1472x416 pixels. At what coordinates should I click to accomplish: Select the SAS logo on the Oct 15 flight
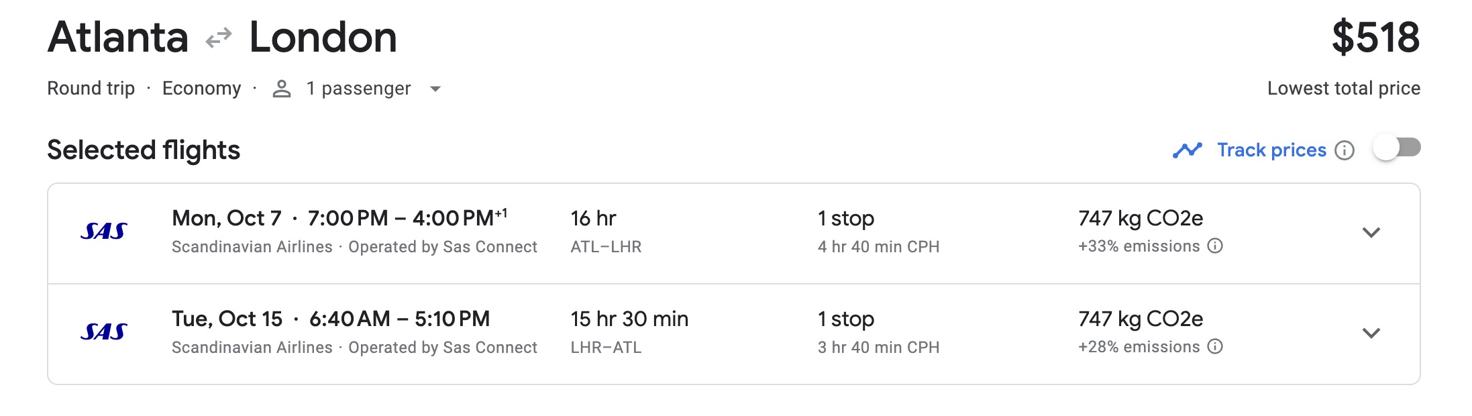[106, 330]
